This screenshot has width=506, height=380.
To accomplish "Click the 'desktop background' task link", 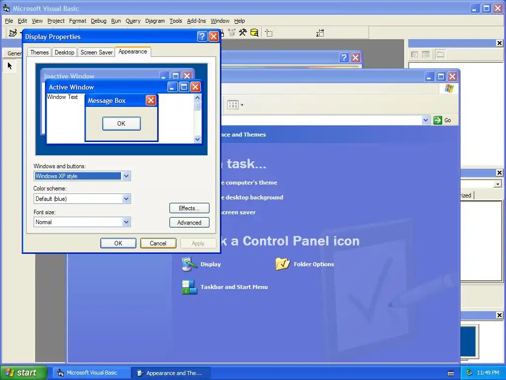I will [x=252, y=197].
